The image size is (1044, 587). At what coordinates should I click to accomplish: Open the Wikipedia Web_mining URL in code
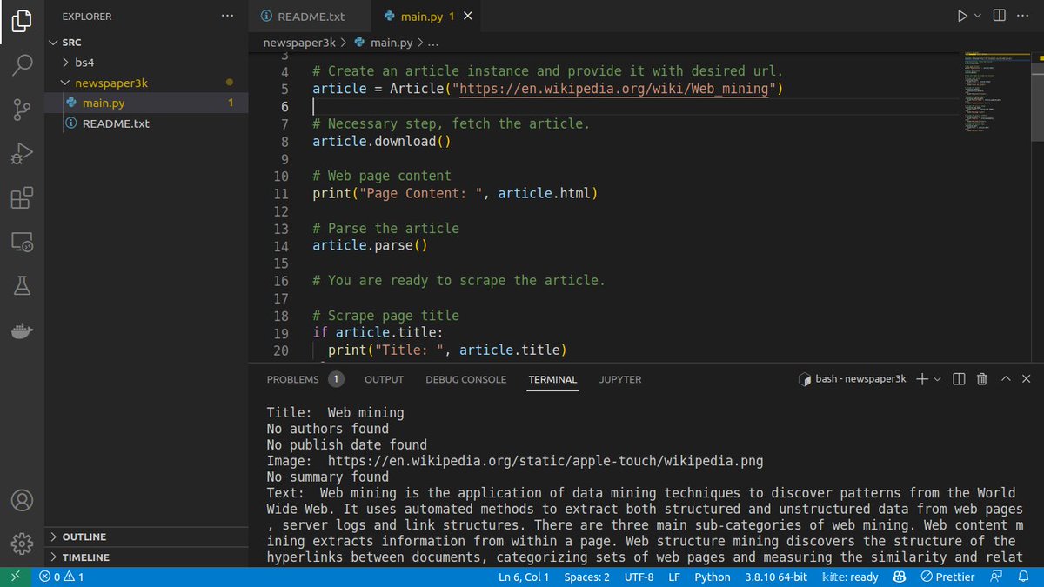click(x=614, y=89)
